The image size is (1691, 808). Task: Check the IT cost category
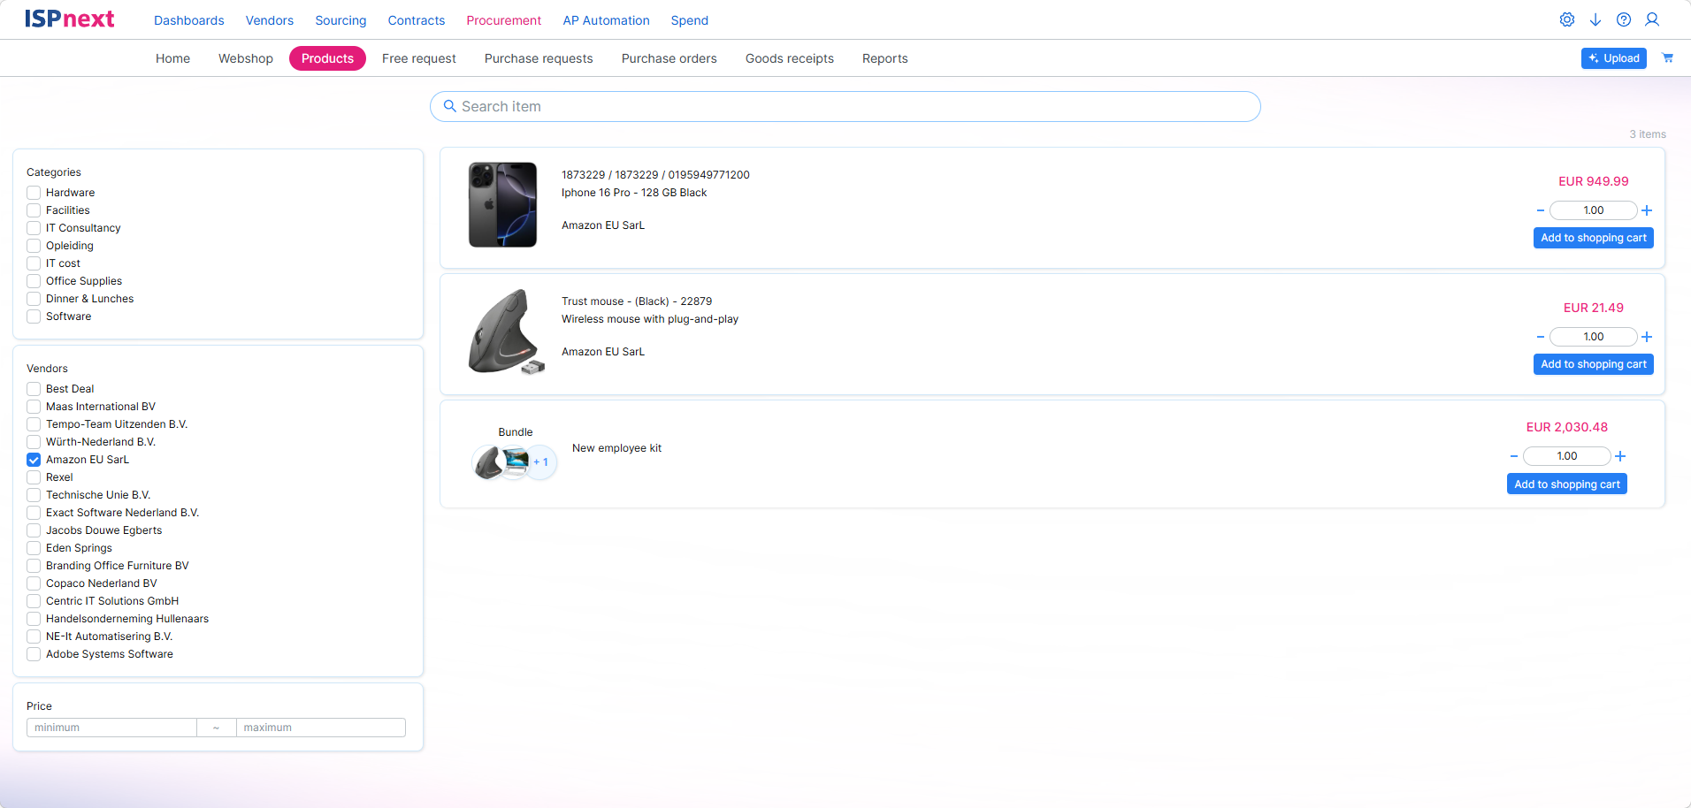click(x=34, y=263)
